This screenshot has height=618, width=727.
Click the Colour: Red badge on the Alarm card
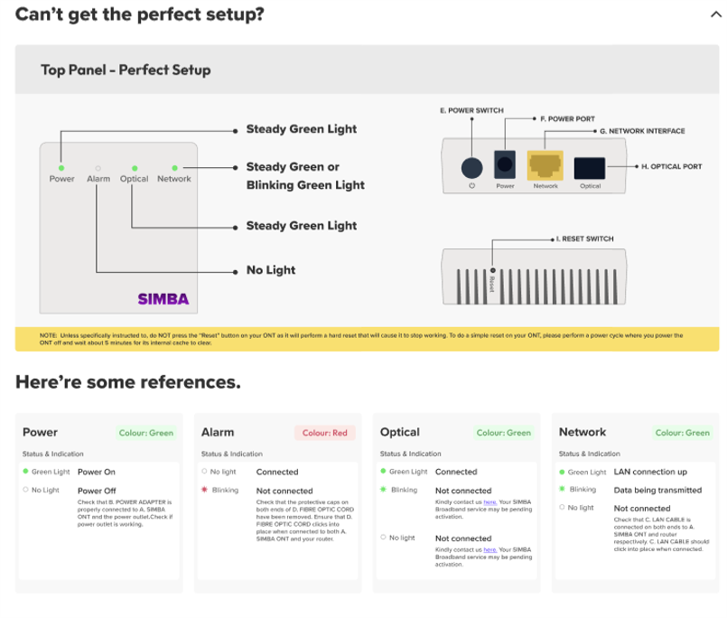(325, 433)
